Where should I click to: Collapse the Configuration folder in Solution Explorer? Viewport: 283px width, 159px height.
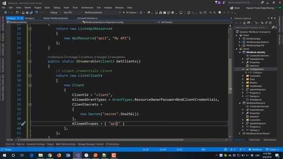pos(243,69)
